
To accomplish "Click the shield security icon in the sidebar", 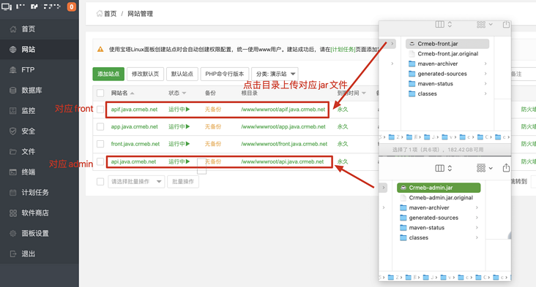I will [x=13, y=131].
